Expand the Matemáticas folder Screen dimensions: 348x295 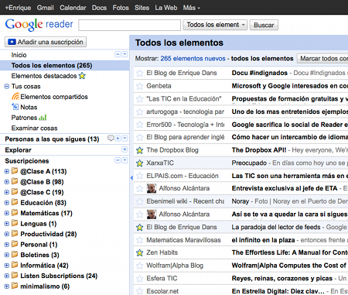pos(7,213)
